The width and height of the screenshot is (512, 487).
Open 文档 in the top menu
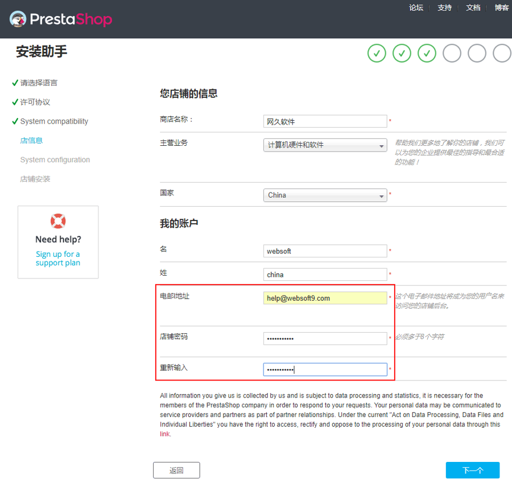pos(473,8)
